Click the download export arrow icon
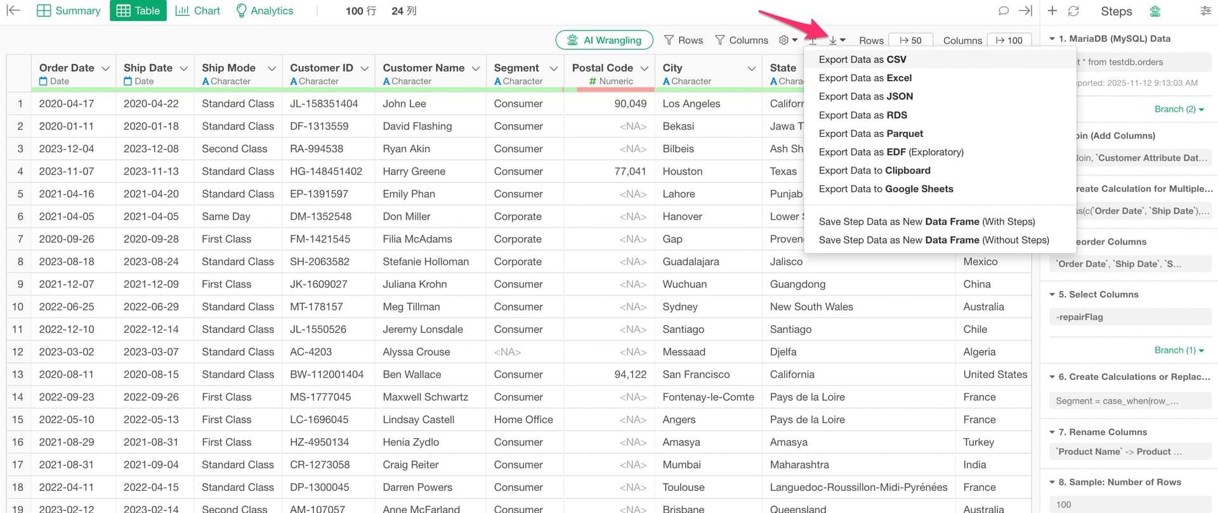 pos(834,40)
